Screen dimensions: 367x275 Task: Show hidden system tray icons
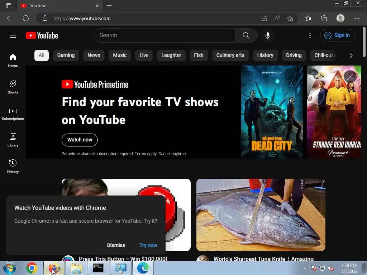pos(305,268)
